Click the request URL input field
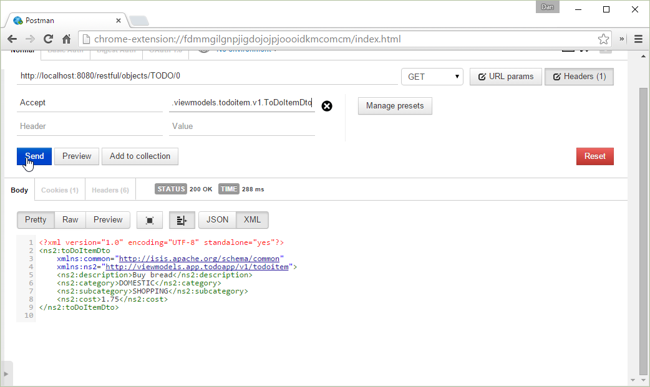Screen dimensions: 650x387 pyautogui.click(x=207, y=76)
